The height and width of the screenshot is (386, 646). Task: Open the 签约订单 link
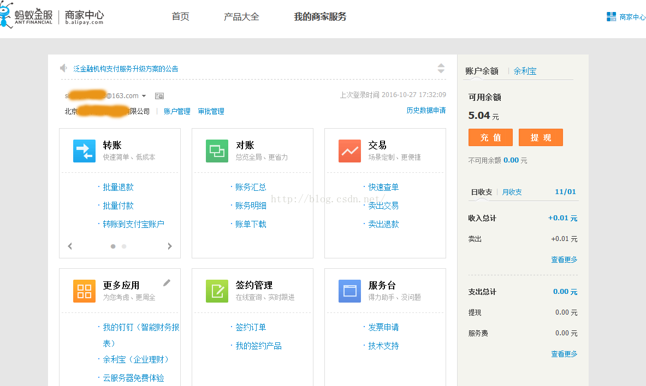pyautogui.click(x=251, y=327)
